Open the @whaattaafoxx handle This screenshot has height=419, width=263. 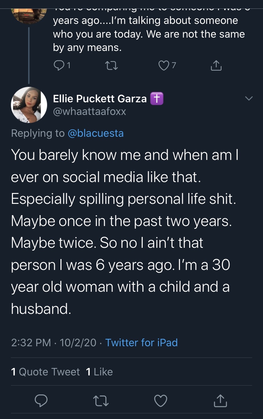tap(90, 111)
